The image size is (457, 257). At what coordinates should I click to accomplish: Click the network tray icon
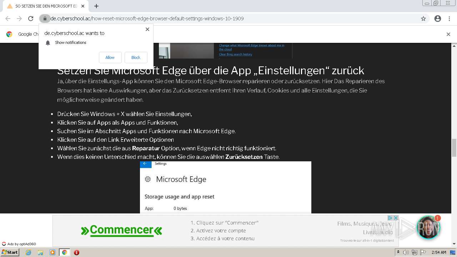point(414,252)
